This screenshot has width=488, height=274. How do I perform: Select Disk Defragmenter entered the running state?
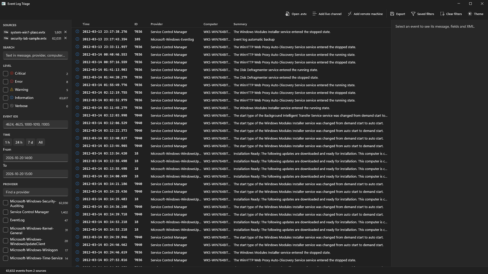click(x=231, y=70)
